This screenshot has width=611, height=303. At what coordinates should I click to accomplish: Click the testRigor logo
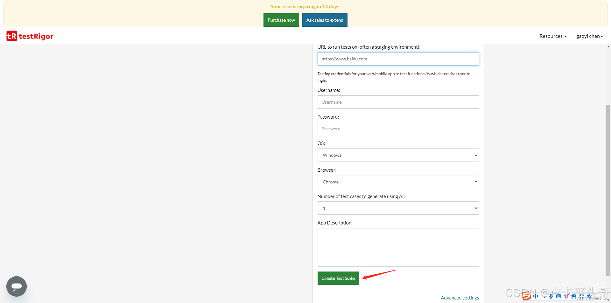[x=30, y=36]
